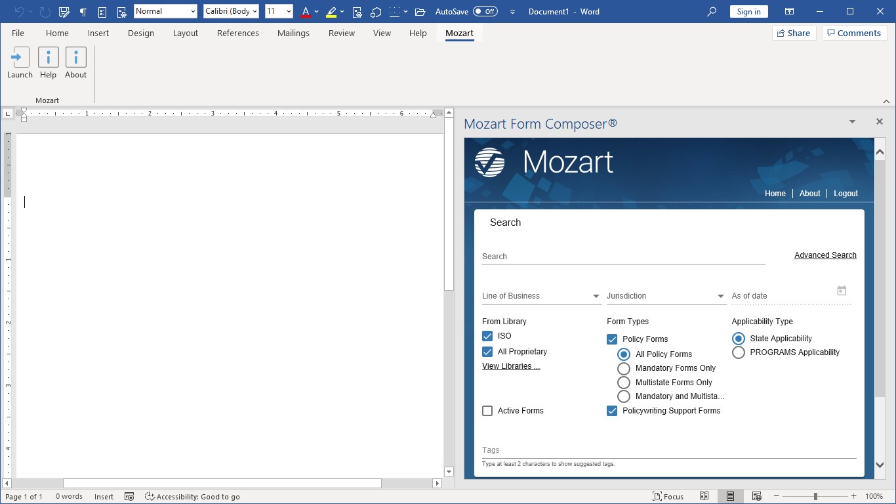Open the Calibri font name dropdown

[255, 12]
